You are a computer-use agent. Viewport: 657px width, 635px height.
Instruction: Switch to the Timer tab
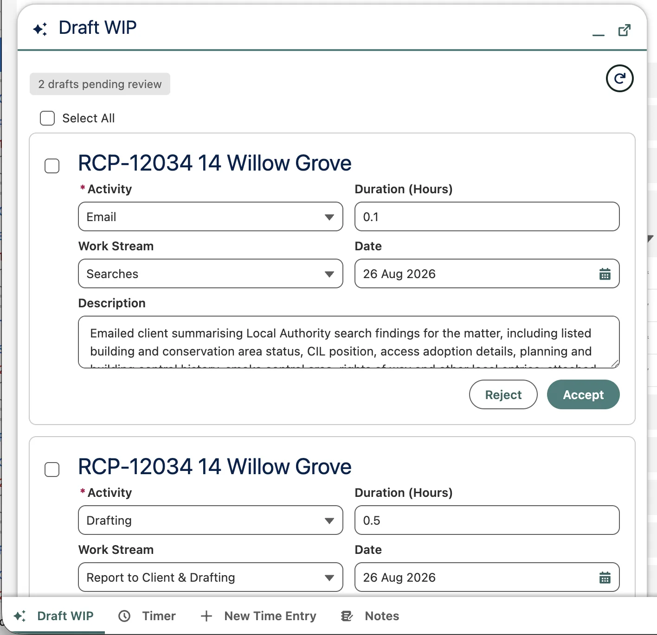click(x=147, y=616)
